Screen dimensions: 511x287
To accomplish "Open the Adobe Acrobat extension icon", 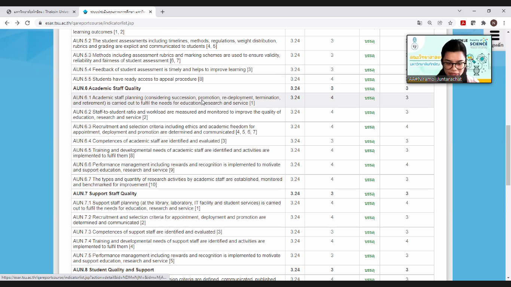I will point(463,23).
